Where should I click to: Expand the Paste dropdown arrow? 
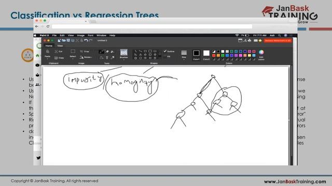(47, 59)
